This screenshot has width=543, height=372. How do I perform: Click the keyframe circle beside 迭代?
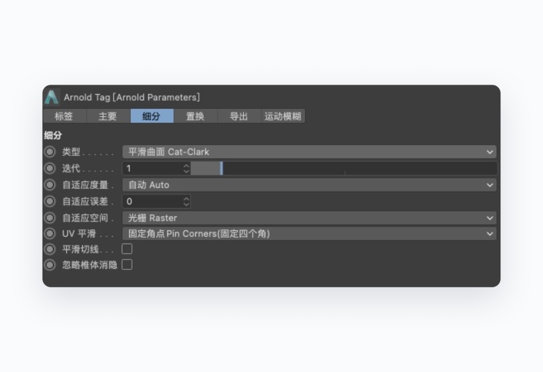pyautogui.click(x=49, y=168)
